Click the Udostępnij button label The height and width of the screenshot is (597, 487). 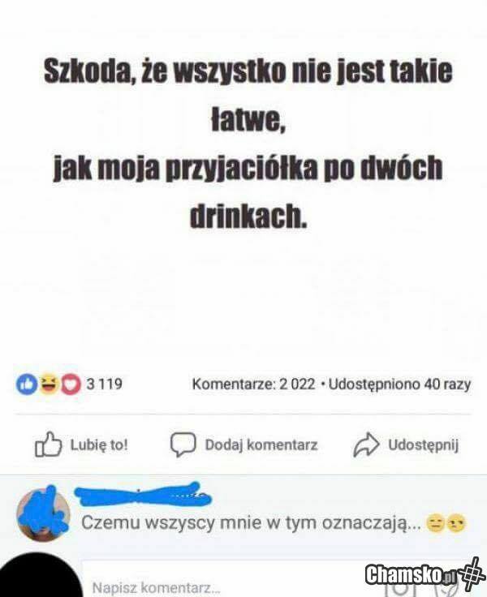click(x=424, y=445)
